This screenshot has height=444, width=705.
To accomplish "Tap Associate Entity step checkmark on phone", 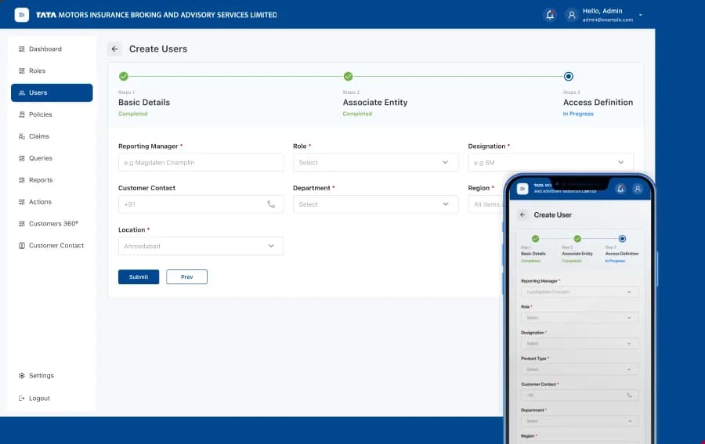I will (577, 239).
